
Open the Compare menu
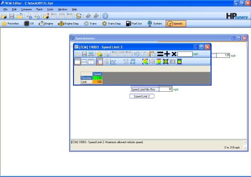(x=26, y=9)
